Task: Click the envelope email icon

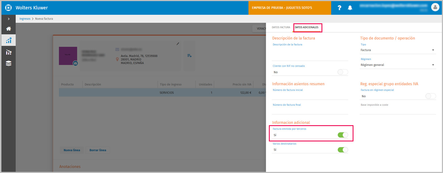Action: pos(117,49)
